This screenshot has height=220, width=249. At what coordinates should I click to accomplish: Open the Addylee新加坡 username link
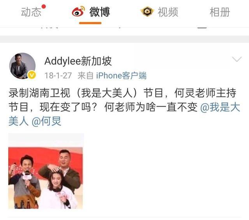(78, 61)
